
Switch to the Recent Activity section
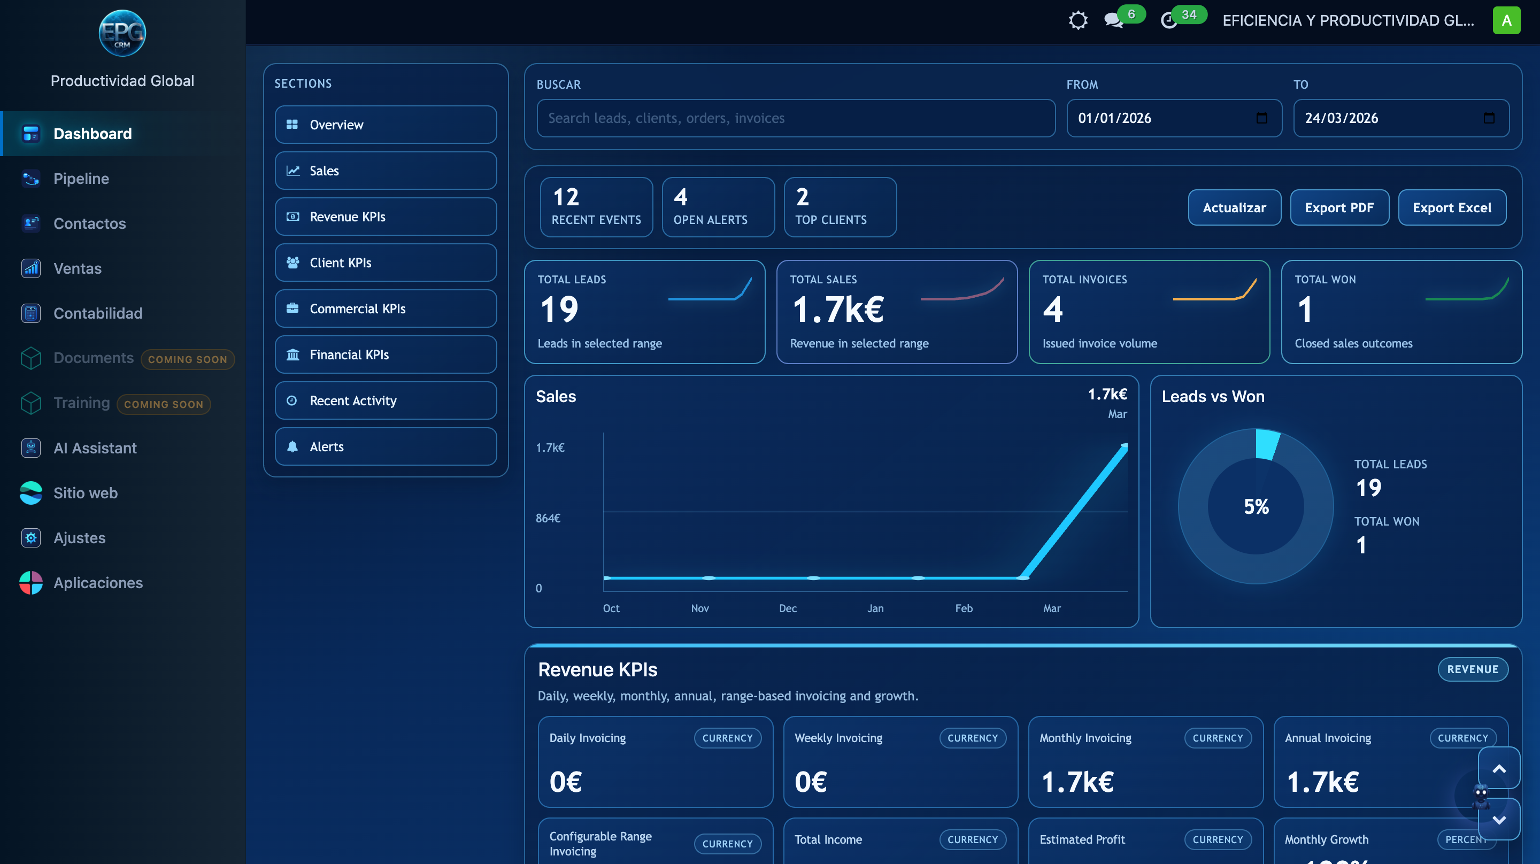(386, 400)
